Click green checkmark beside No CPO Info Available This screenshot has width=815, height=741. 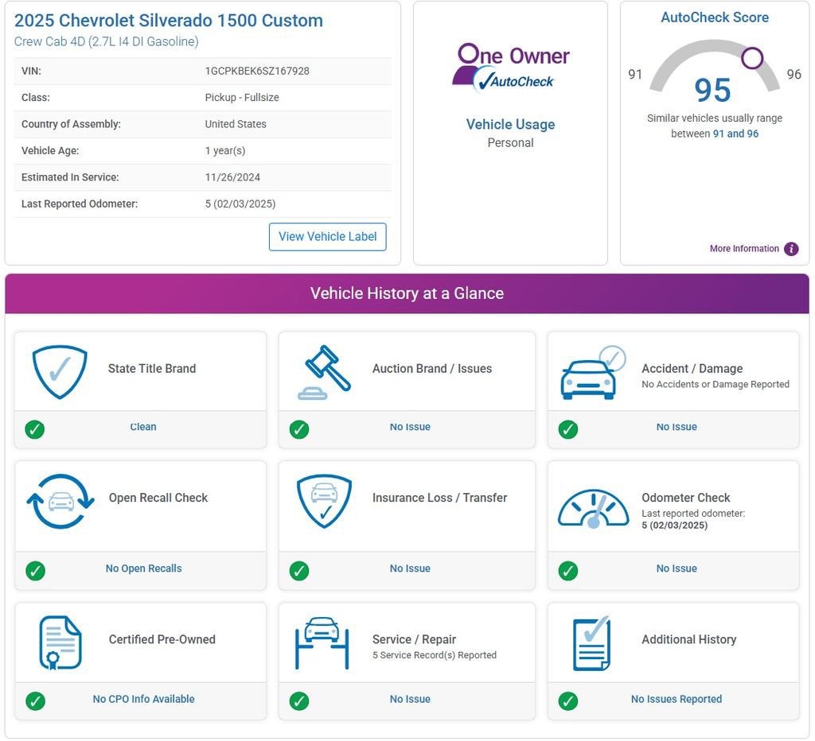pyautogui.click(x=35, y=701)
